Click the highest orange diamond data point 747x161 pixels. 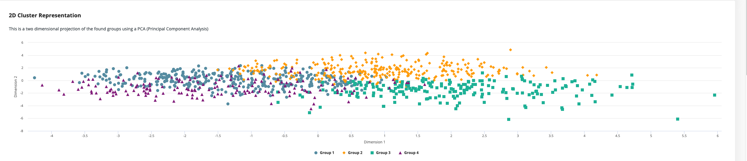pyautogui.click(x=511, y=50)
